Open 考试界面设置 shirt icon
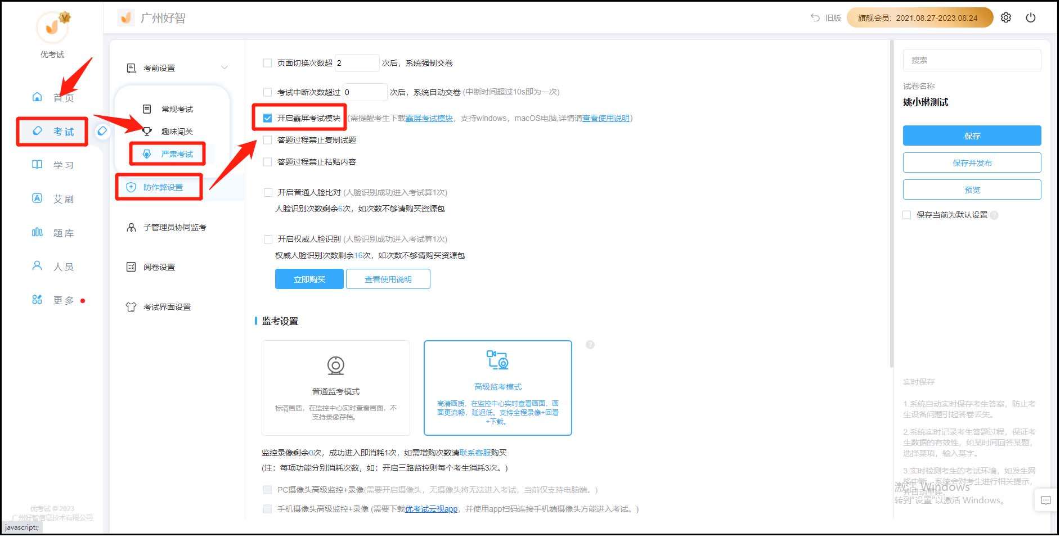Screen dimensions: 1060x537 (131, 307)
